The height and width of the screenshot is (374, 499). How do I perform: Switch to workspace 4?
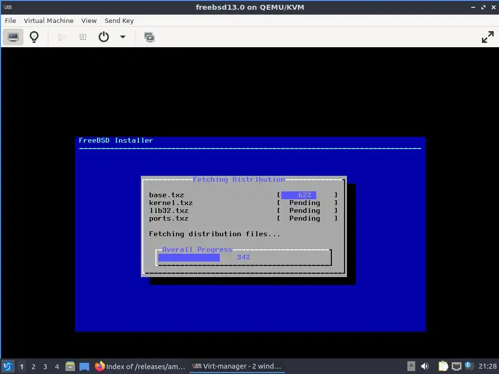tap(57, 367)
